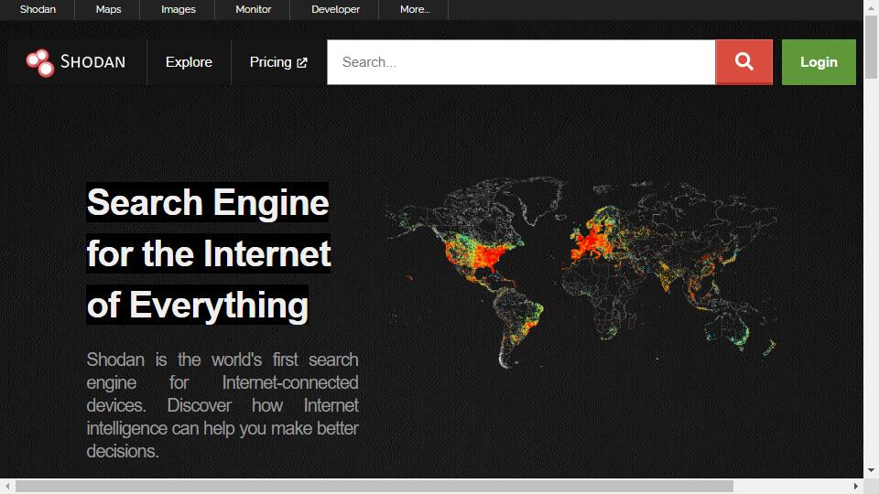Image resolution: width=879 pixels, height=494 pixels.
Task: Click the vertical scrollbar down arrow
Action: click(x=871, y=470)
